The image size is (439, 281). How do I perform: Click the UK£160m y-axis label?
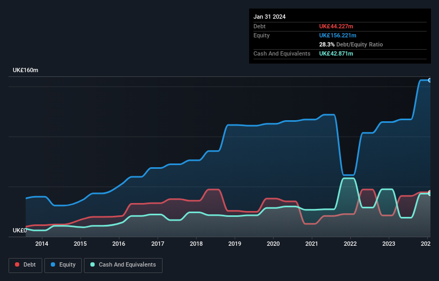(x=26, y=70)
